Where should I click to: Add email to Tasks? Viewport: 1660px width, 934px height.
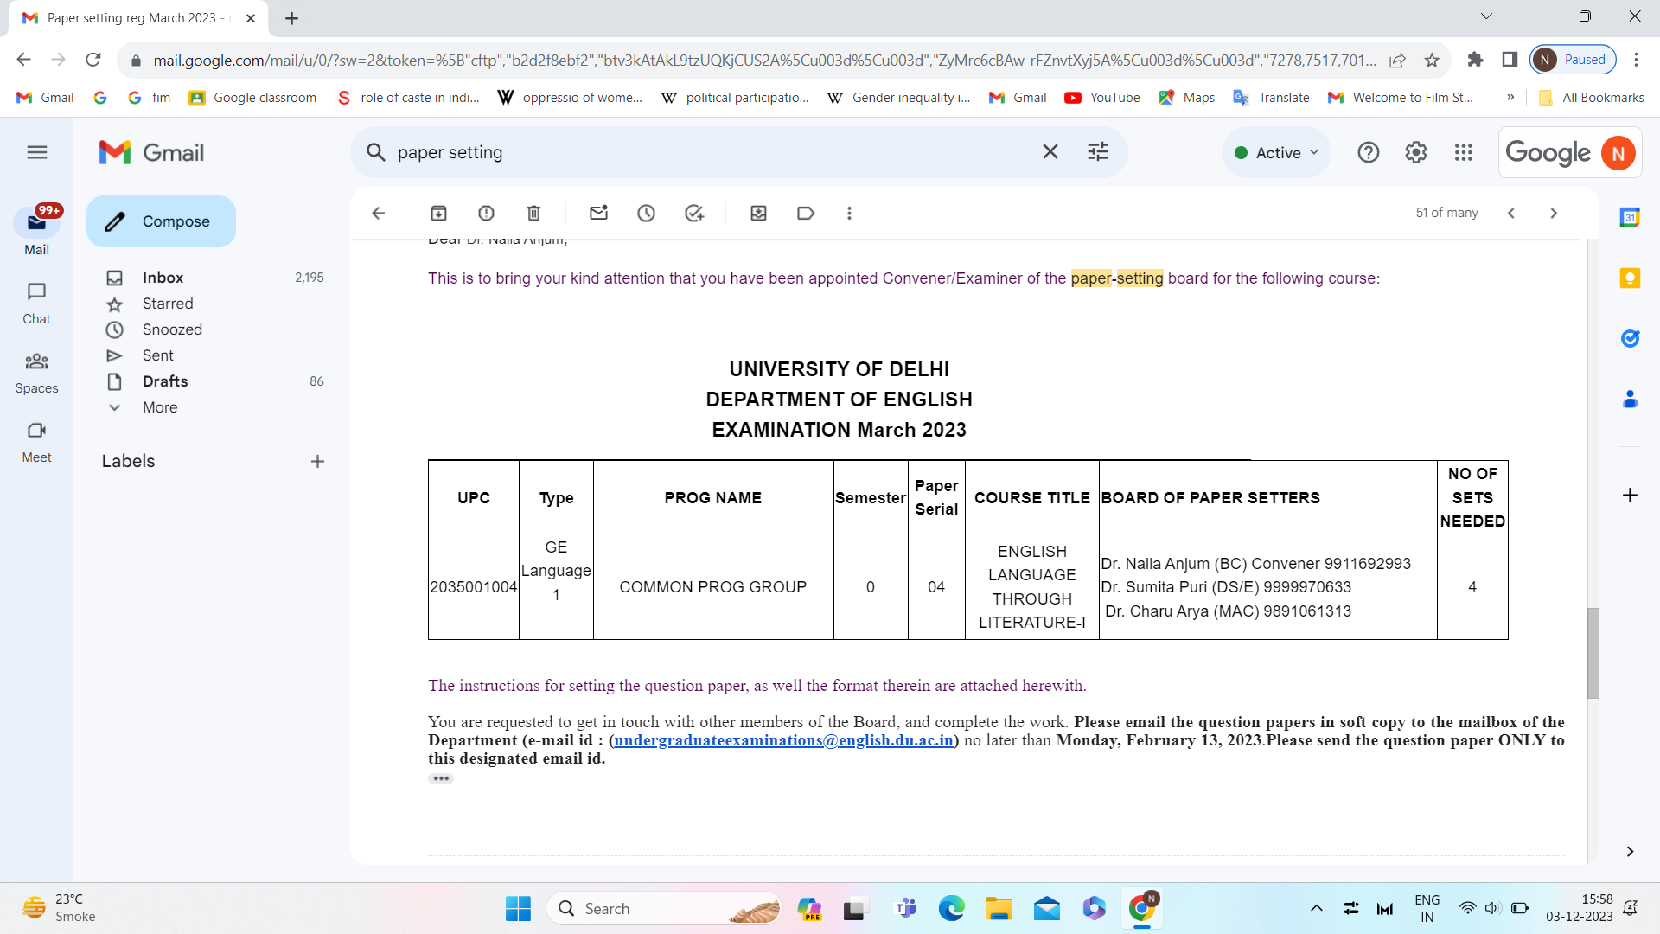[x=694, y=213]
